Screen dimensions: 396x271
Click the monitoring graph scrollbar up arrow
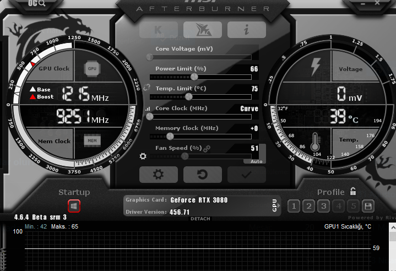(393, 227)
